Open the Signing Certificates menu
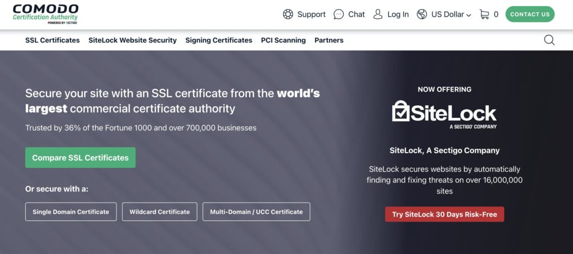Viewport: 573px width, 254px height. pos(219,40)
